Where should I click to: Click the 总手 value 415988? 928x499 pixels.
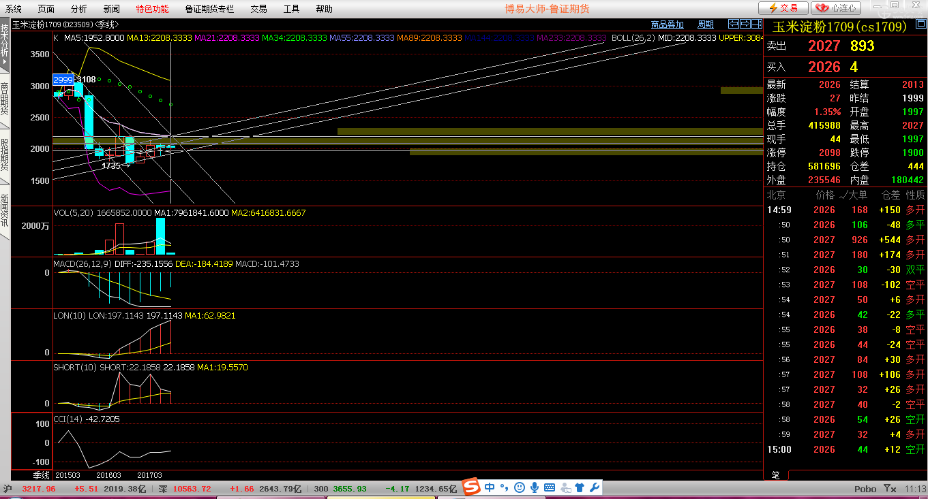tap(824, 125)
